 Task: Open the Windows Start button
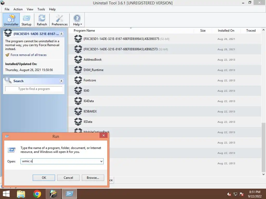click(6, 194)
